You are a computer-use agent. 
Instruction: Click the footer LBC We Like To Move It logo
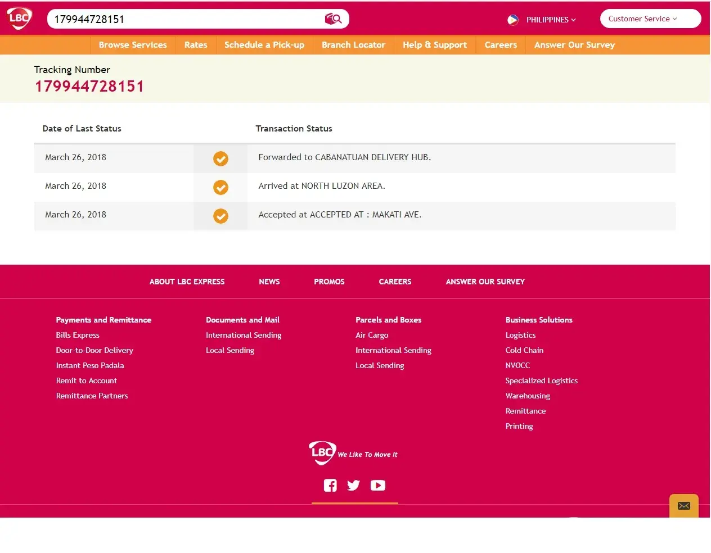pos(353,453)
